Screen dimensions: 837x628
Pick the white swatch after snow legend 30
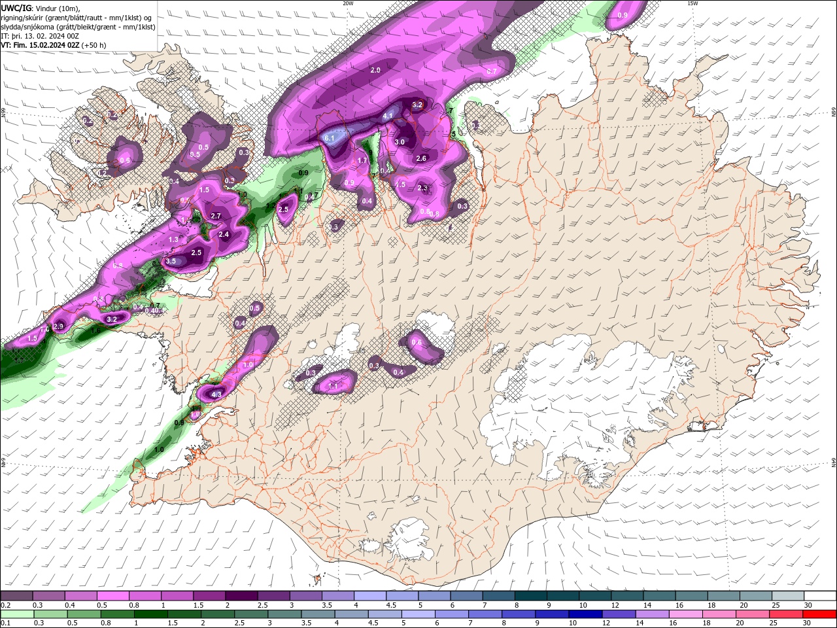[x=820, y=596]
